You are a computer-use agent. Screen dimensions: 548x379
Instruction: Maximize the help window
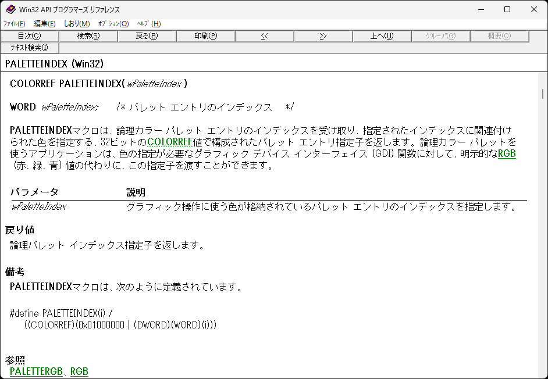click(x=507, y=9)
